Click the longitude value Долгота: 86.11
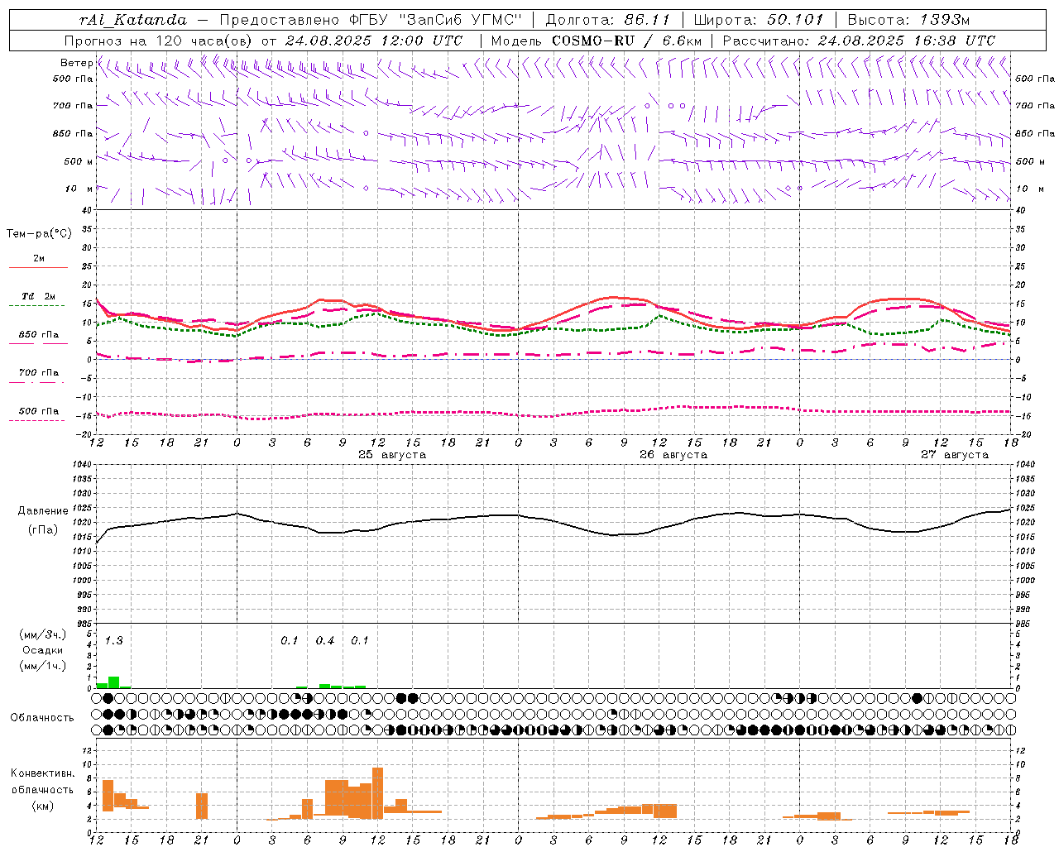1059x847 pixels. click(x=608, y=20)
